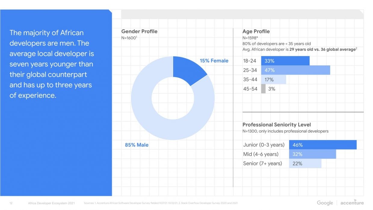Click the slide number 12

[x=11, y=203]
